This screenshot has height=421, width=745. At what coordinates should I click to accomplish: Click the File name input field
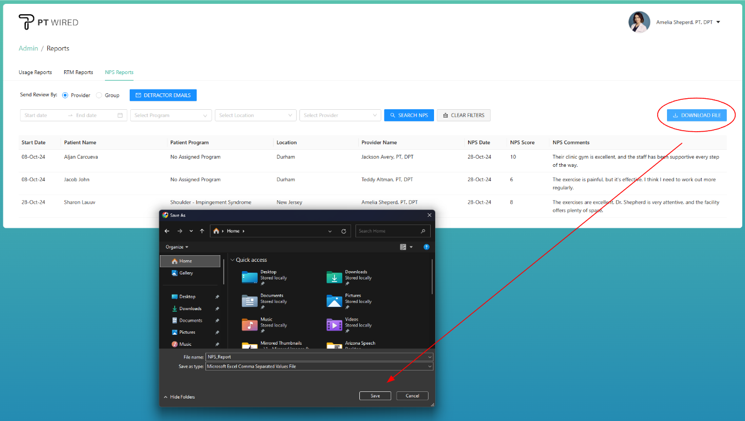tap(316, 357)
